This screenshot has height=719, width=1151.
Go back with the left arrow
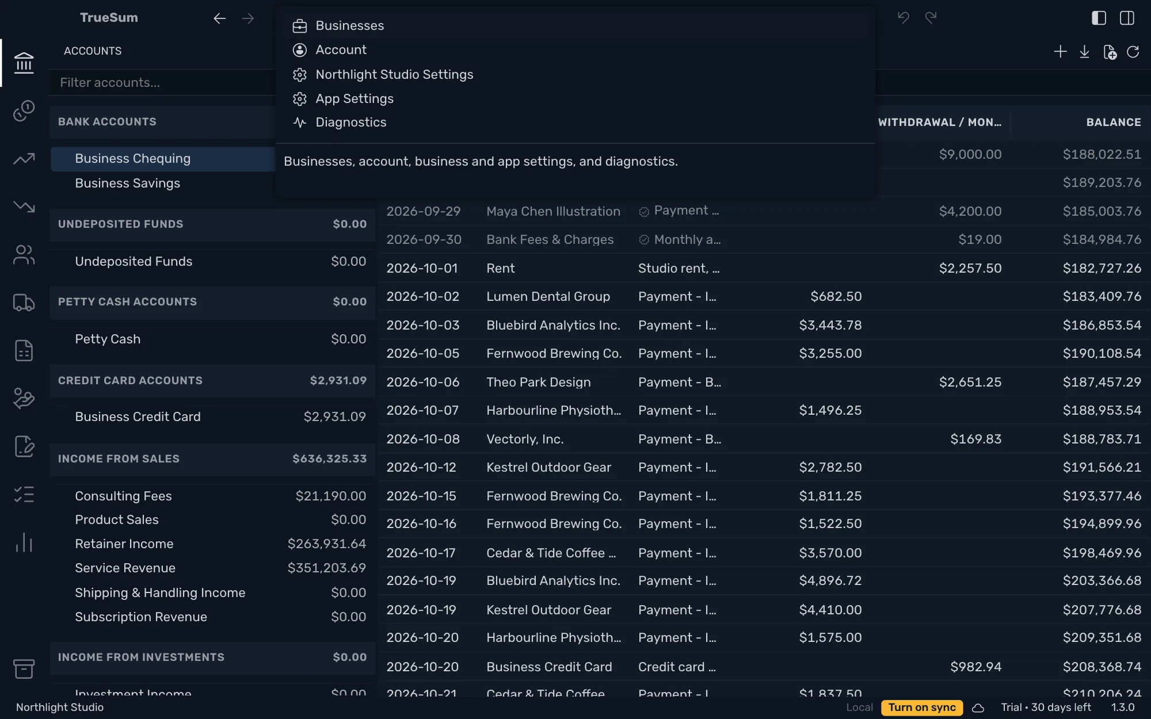[x=219, y=18]
